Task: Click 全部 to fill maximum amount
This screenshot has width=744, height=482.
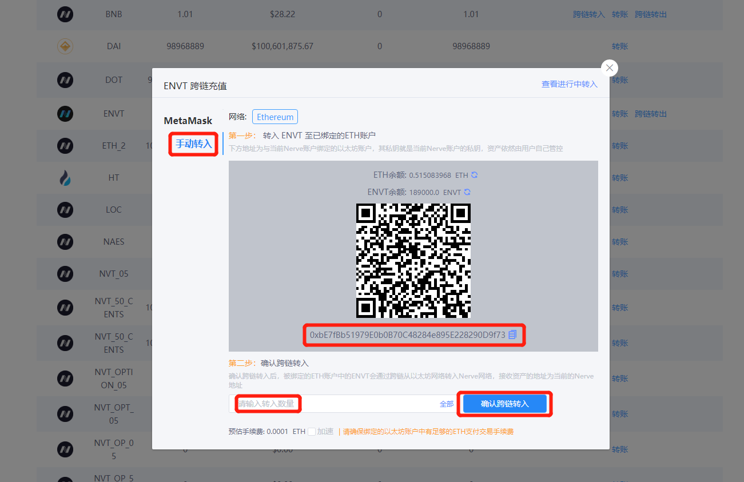Action: [x=447, y=404]
